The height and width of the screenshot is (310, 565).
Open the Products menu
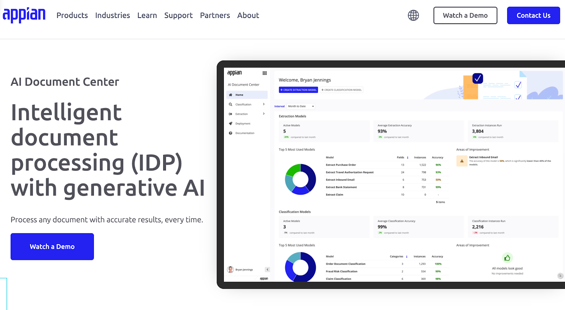pos(72,15)
